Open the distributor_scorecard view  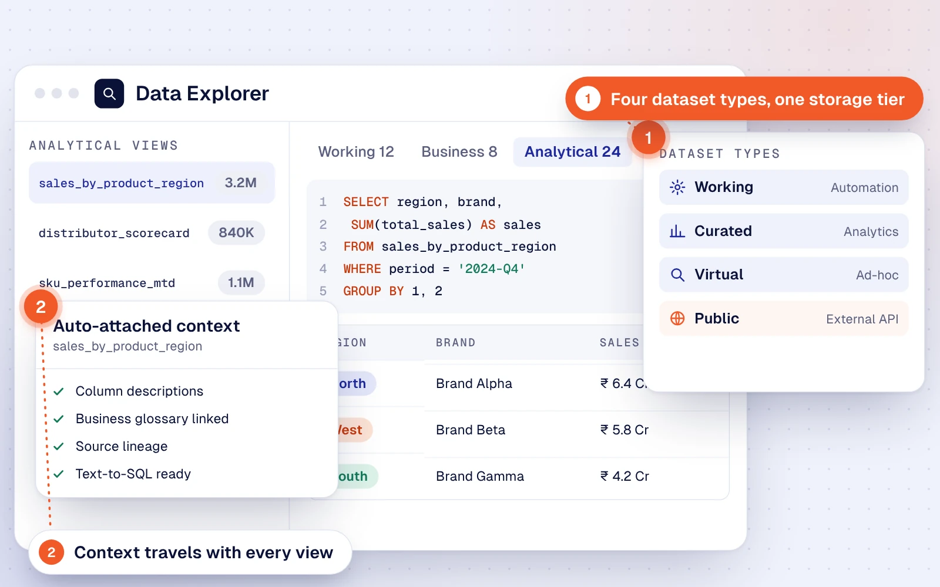[x=152, y=233]
